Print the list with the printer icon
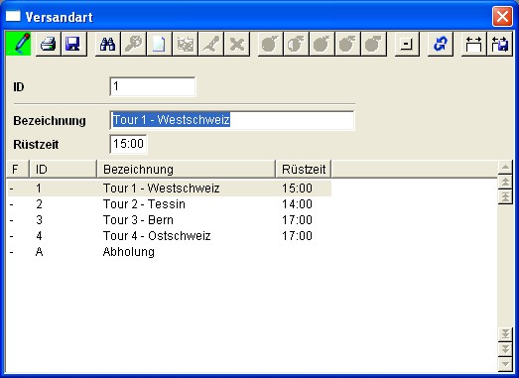The image size is (519, 378). click(48, 44)
